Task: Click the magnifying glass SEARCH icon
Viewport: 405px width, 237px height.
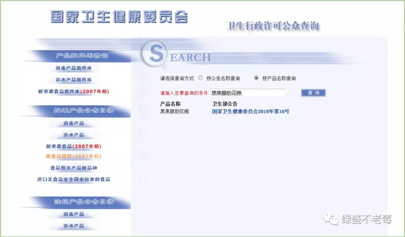Action: pyautogui.click(x=155, y=54)
